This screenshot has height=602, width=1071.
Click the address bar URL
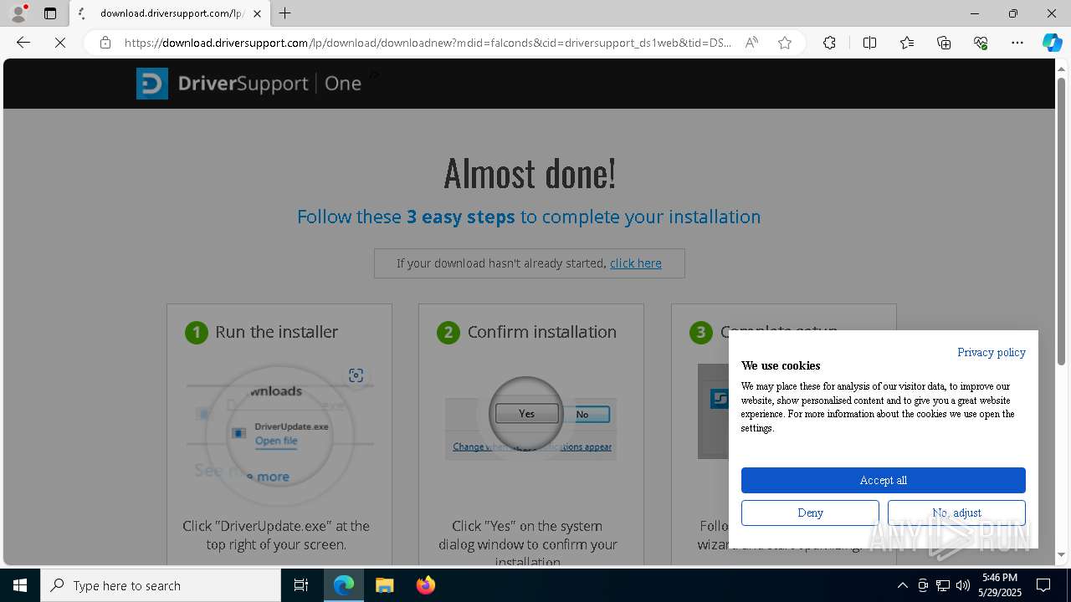(428, 43)
